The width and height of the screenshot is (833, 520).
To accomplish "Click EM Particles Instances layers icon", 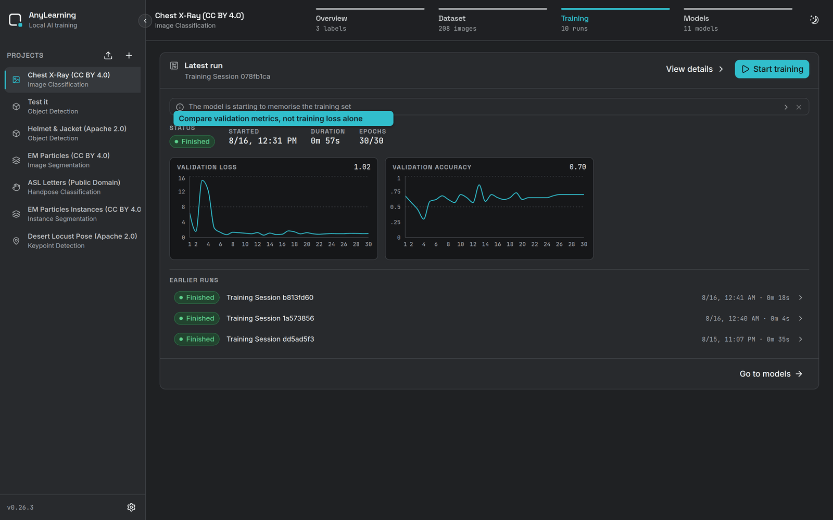I will pos(16,214).
